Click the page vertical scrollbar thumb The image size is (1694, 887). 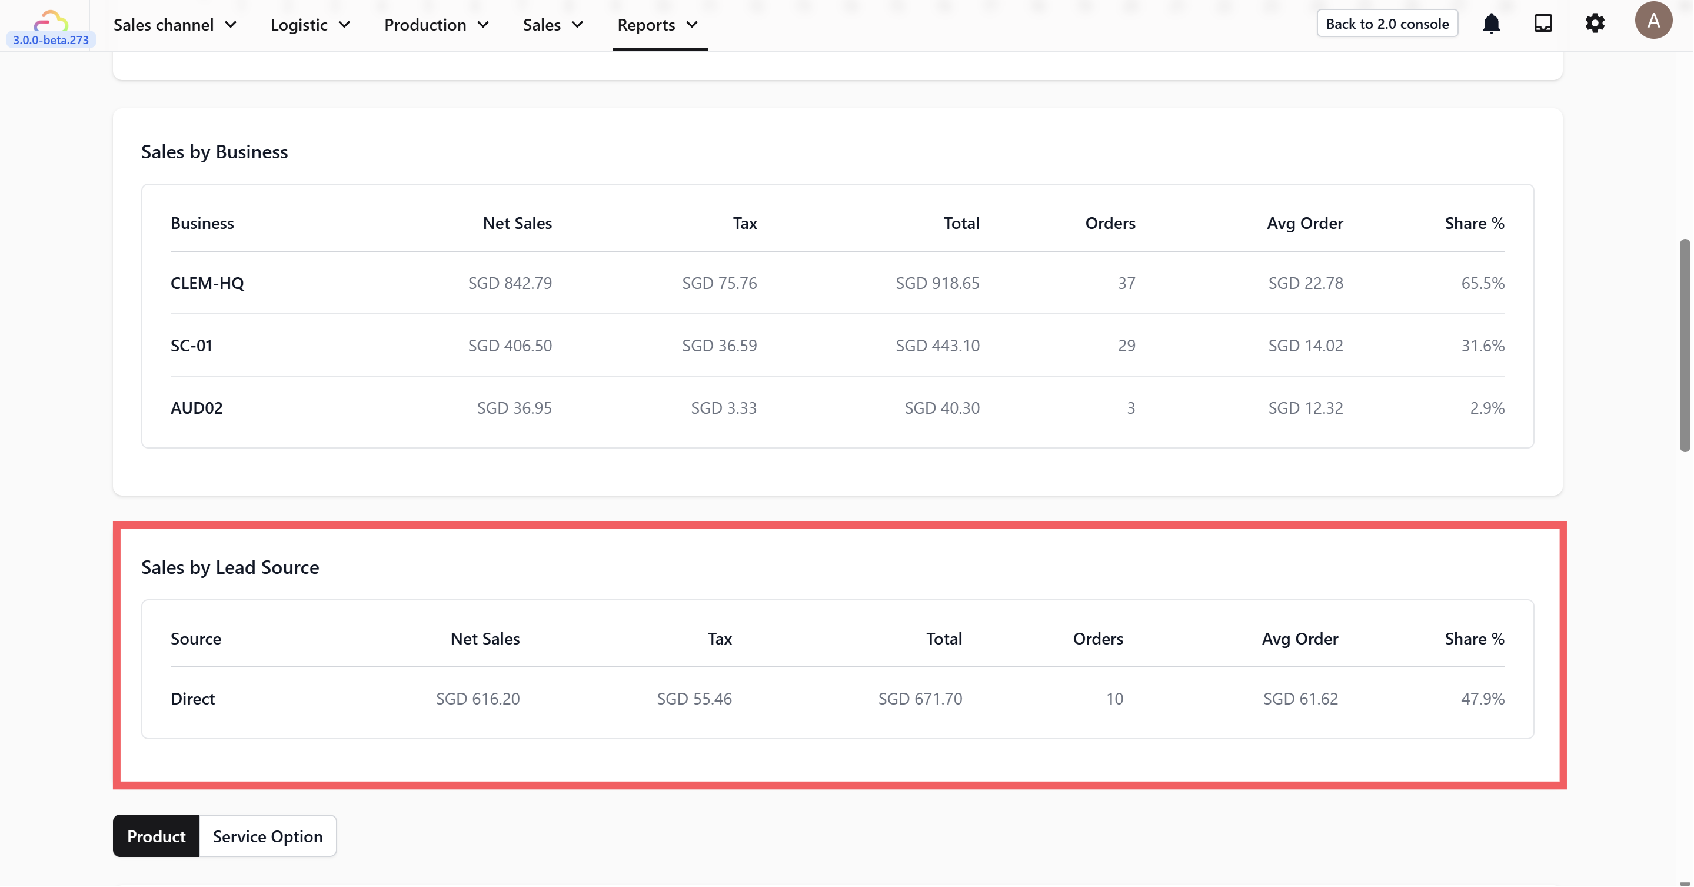[x=1684, y=346]
